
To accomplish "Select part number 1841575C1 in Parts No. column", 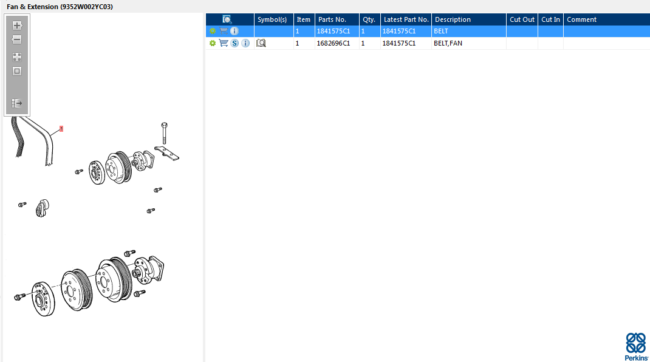I will point(334,31).
